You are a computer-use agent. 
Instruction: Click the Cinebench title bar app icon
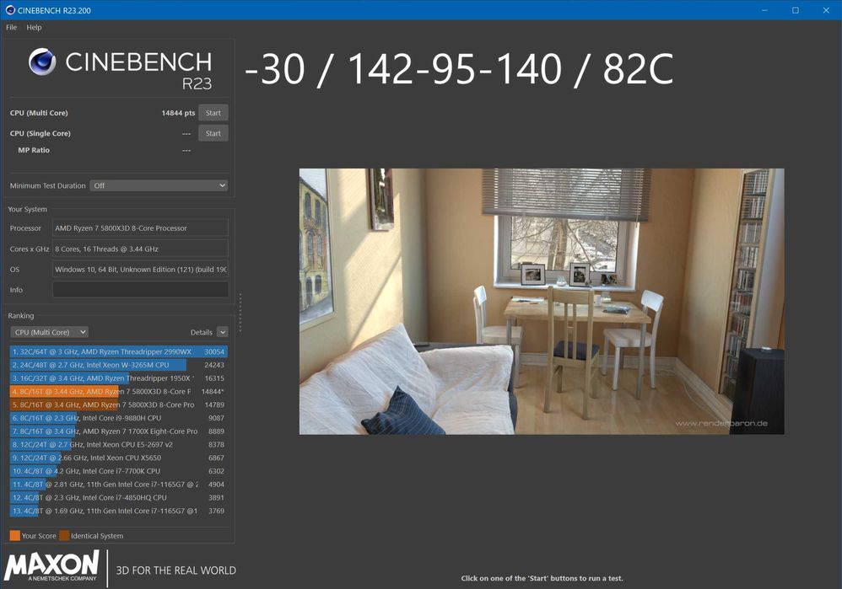click(9, 9)
